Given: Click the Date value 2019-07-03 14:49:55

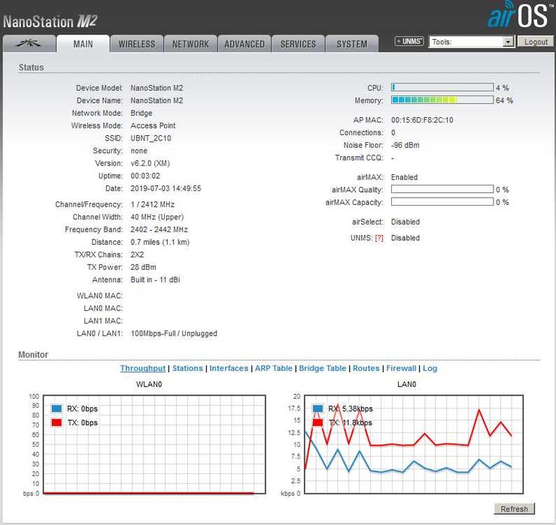Looking at the screenshot, I should tap(166, 189).
